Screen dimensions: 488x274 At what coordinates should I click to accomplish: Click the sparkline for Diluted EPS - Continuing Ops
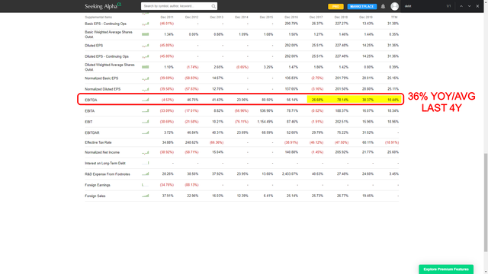(146, 56)
